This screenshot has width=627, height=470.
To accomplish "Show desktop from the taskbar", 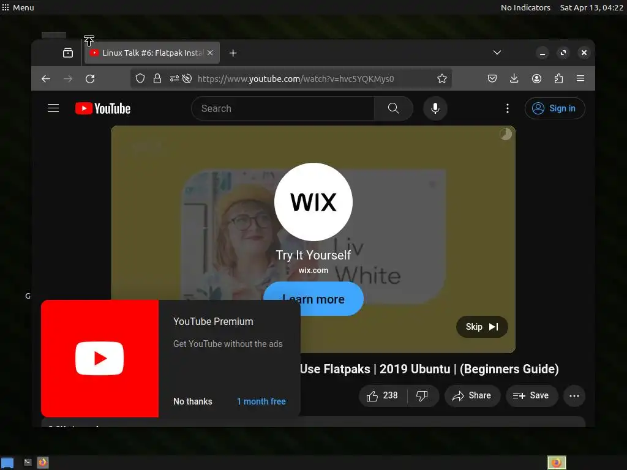I will pyautogui.click(x=7, y=463).
